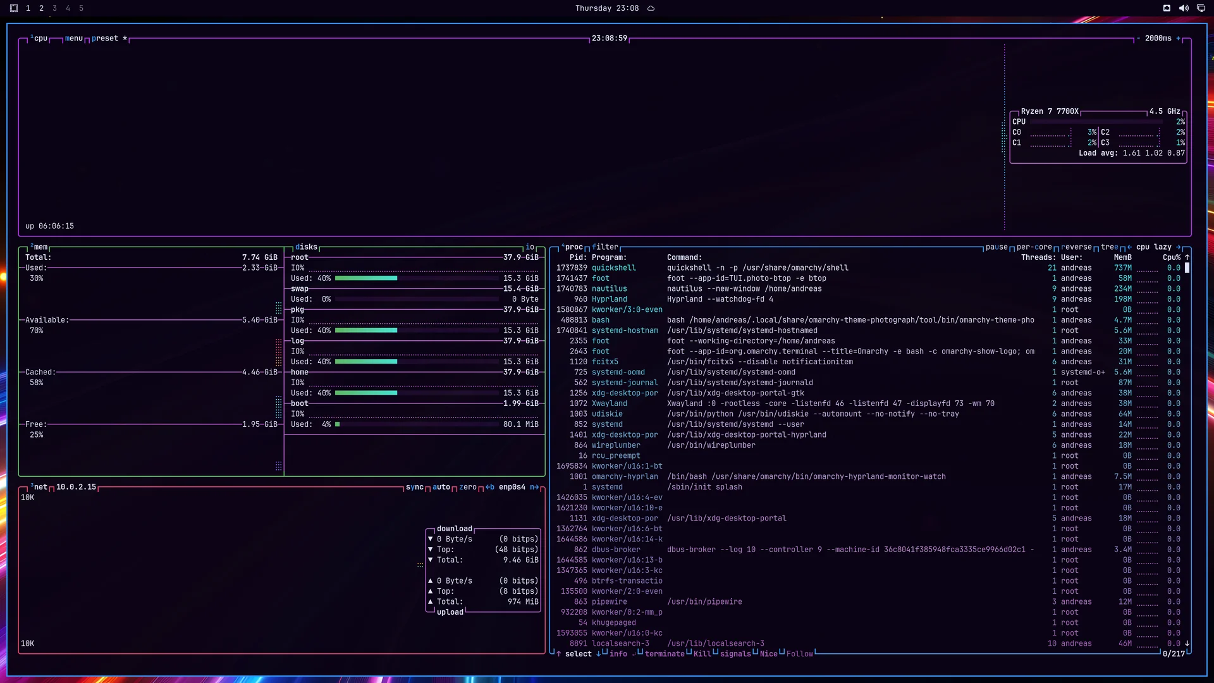Click the display icon in the top bar
The height and width of the screenshot is (683, 1214).
[1201, 8]
